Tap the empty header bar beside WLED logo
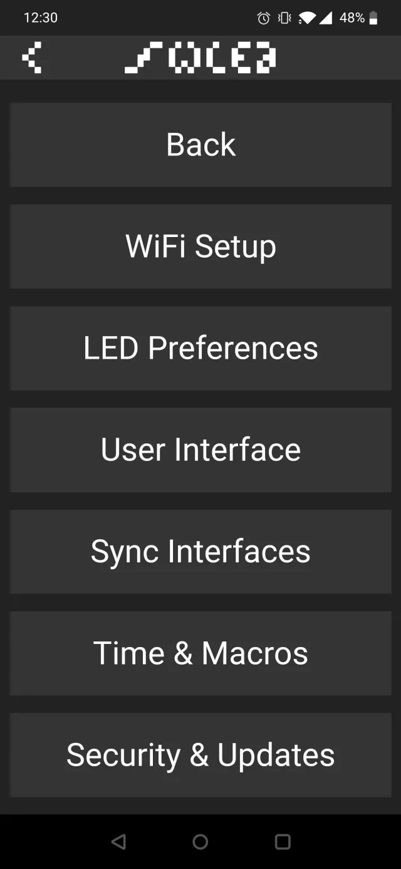401x869 pixels. coord(338,58)
